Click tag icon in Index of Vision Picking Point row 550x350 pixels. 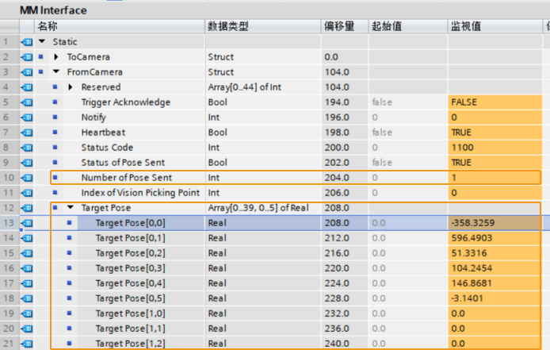27,193
